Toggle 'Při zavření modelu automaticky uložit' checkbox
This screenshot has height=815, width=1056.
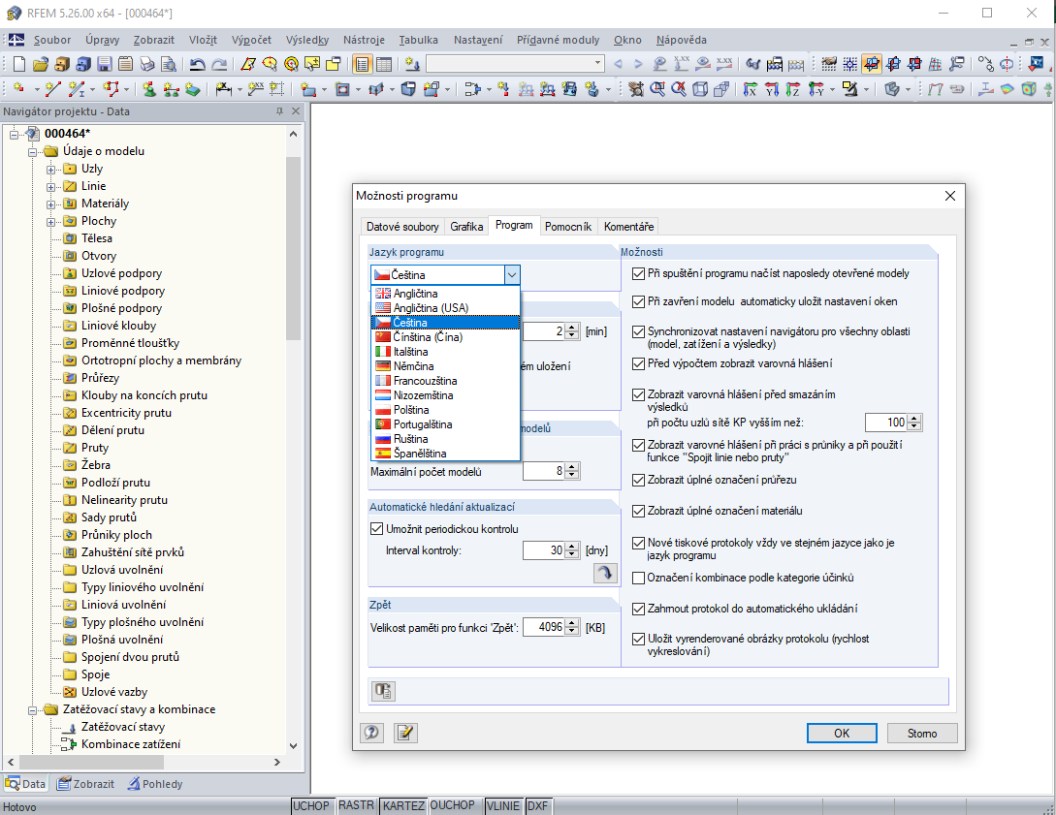pyautogui.click(x=638, y=302)
